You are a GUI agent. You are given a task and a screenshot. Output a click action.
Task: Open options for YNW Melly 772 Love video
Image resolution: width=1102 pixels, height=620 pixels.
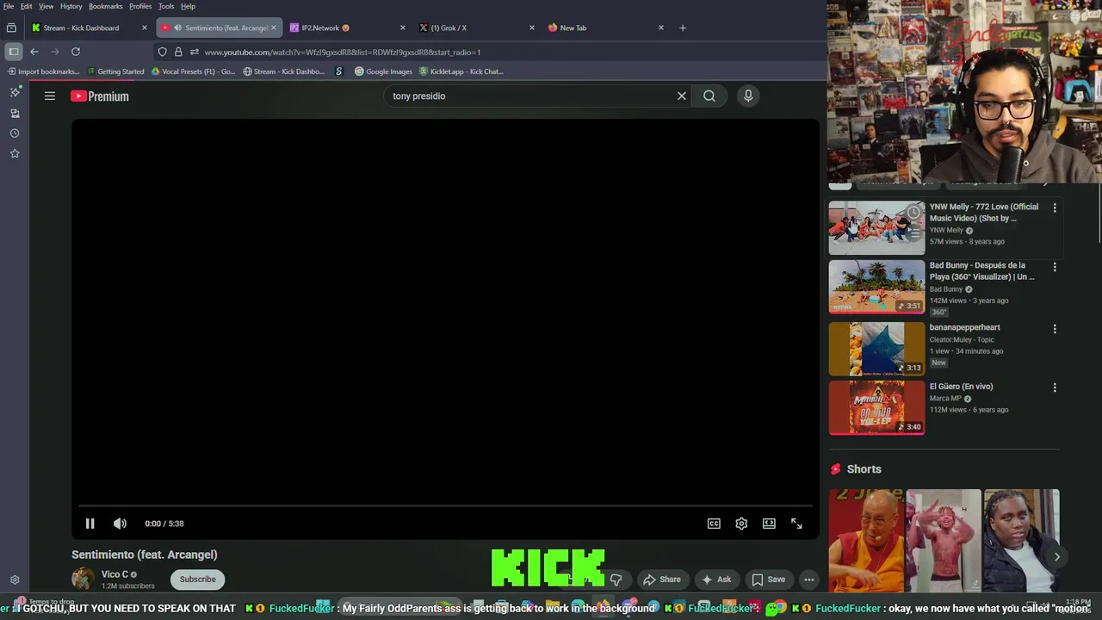pyautogui.click(x=1055, y=208)
